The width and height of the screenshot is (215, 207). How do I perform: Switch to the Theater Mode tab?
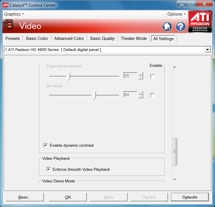[x=134, y=39]
